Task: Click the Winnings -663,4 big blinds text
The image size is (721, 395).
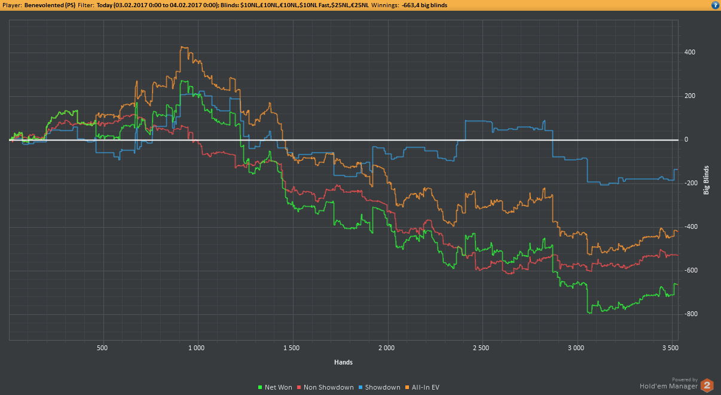Action: click(409, 5)
